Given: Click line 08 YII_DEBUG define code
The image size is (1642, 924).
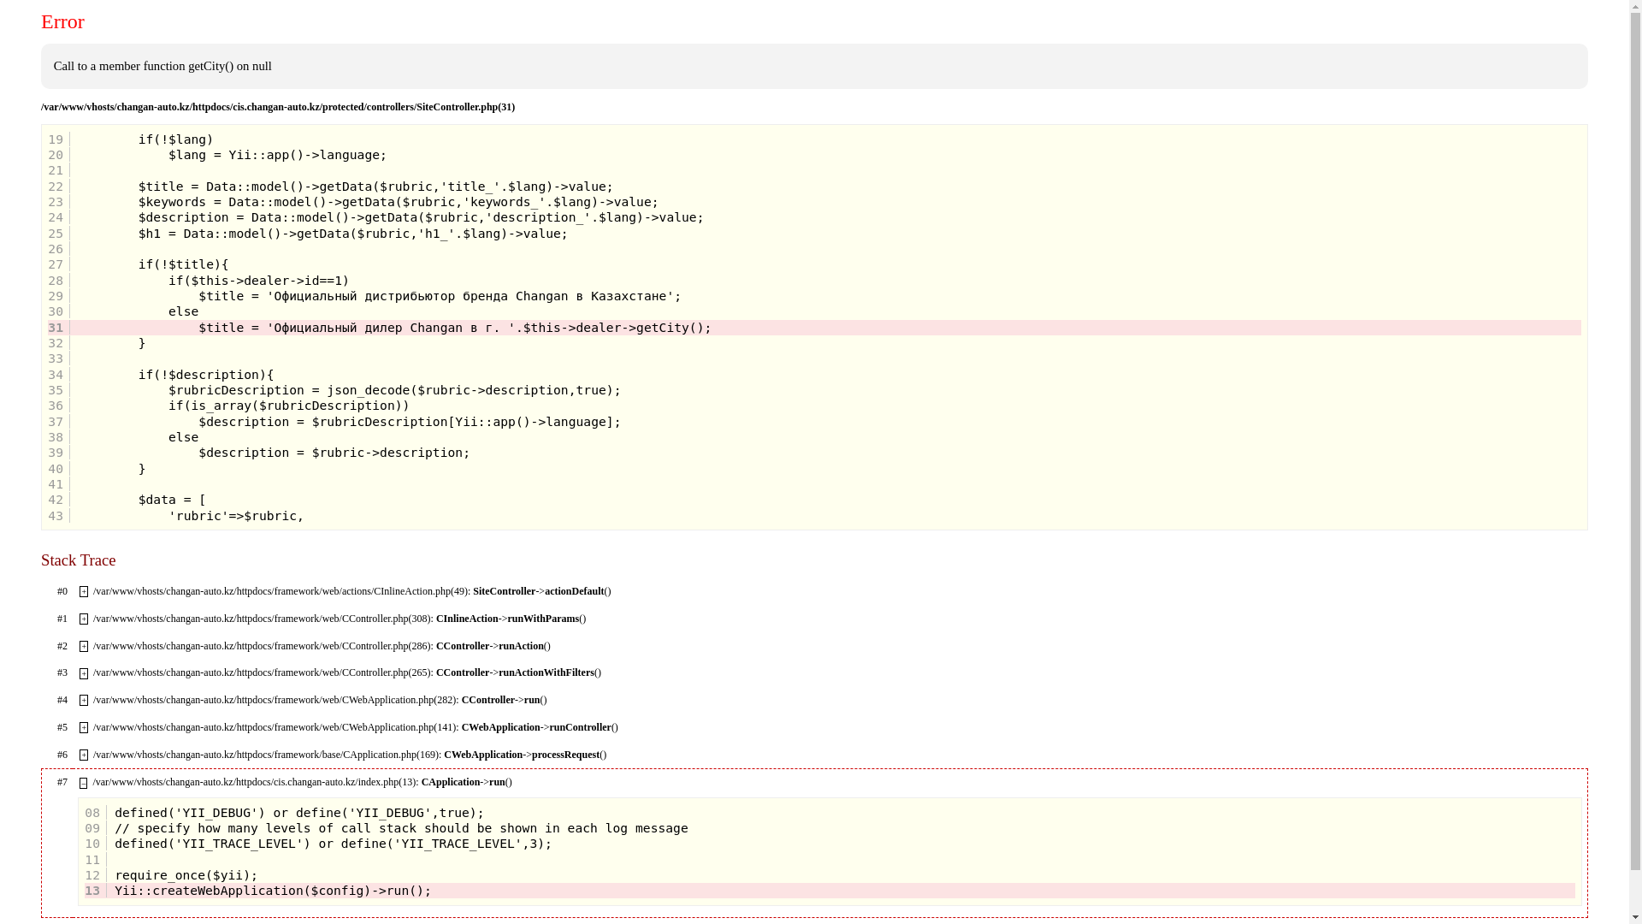Looking at the screenshot, I should tap(299, 813).
